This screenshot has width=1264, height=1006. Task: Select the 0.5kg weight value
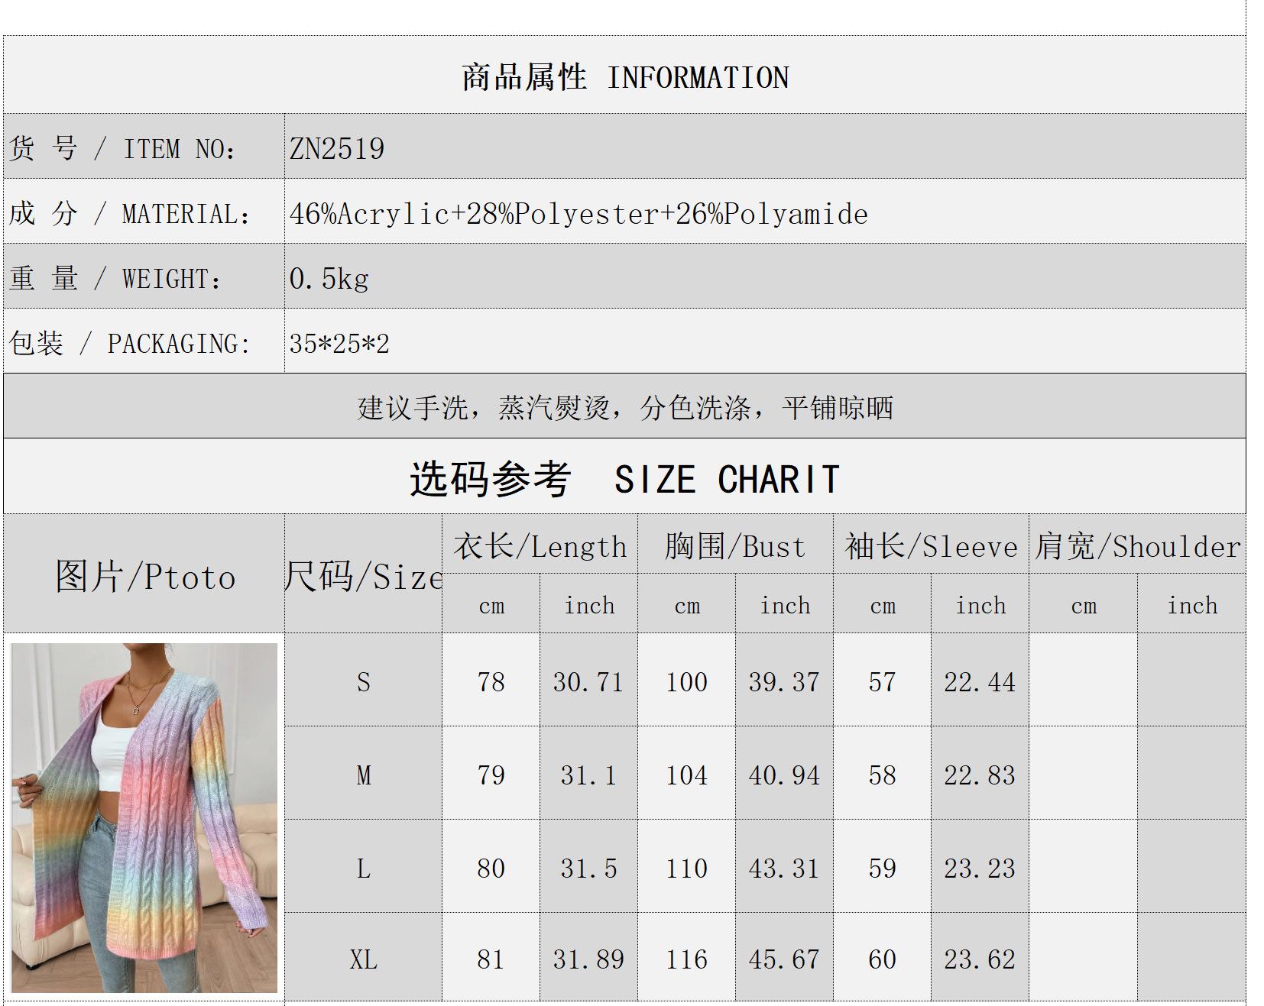(x=329, y=279)
